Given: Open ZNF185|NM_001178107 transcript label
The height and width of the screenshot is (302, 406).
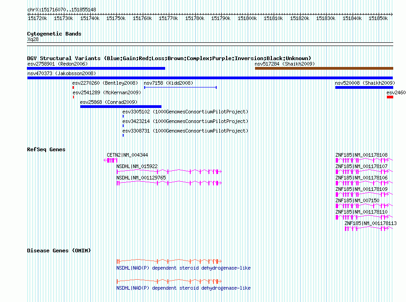Looking at the screenshot, I should (x=361, y=166).
